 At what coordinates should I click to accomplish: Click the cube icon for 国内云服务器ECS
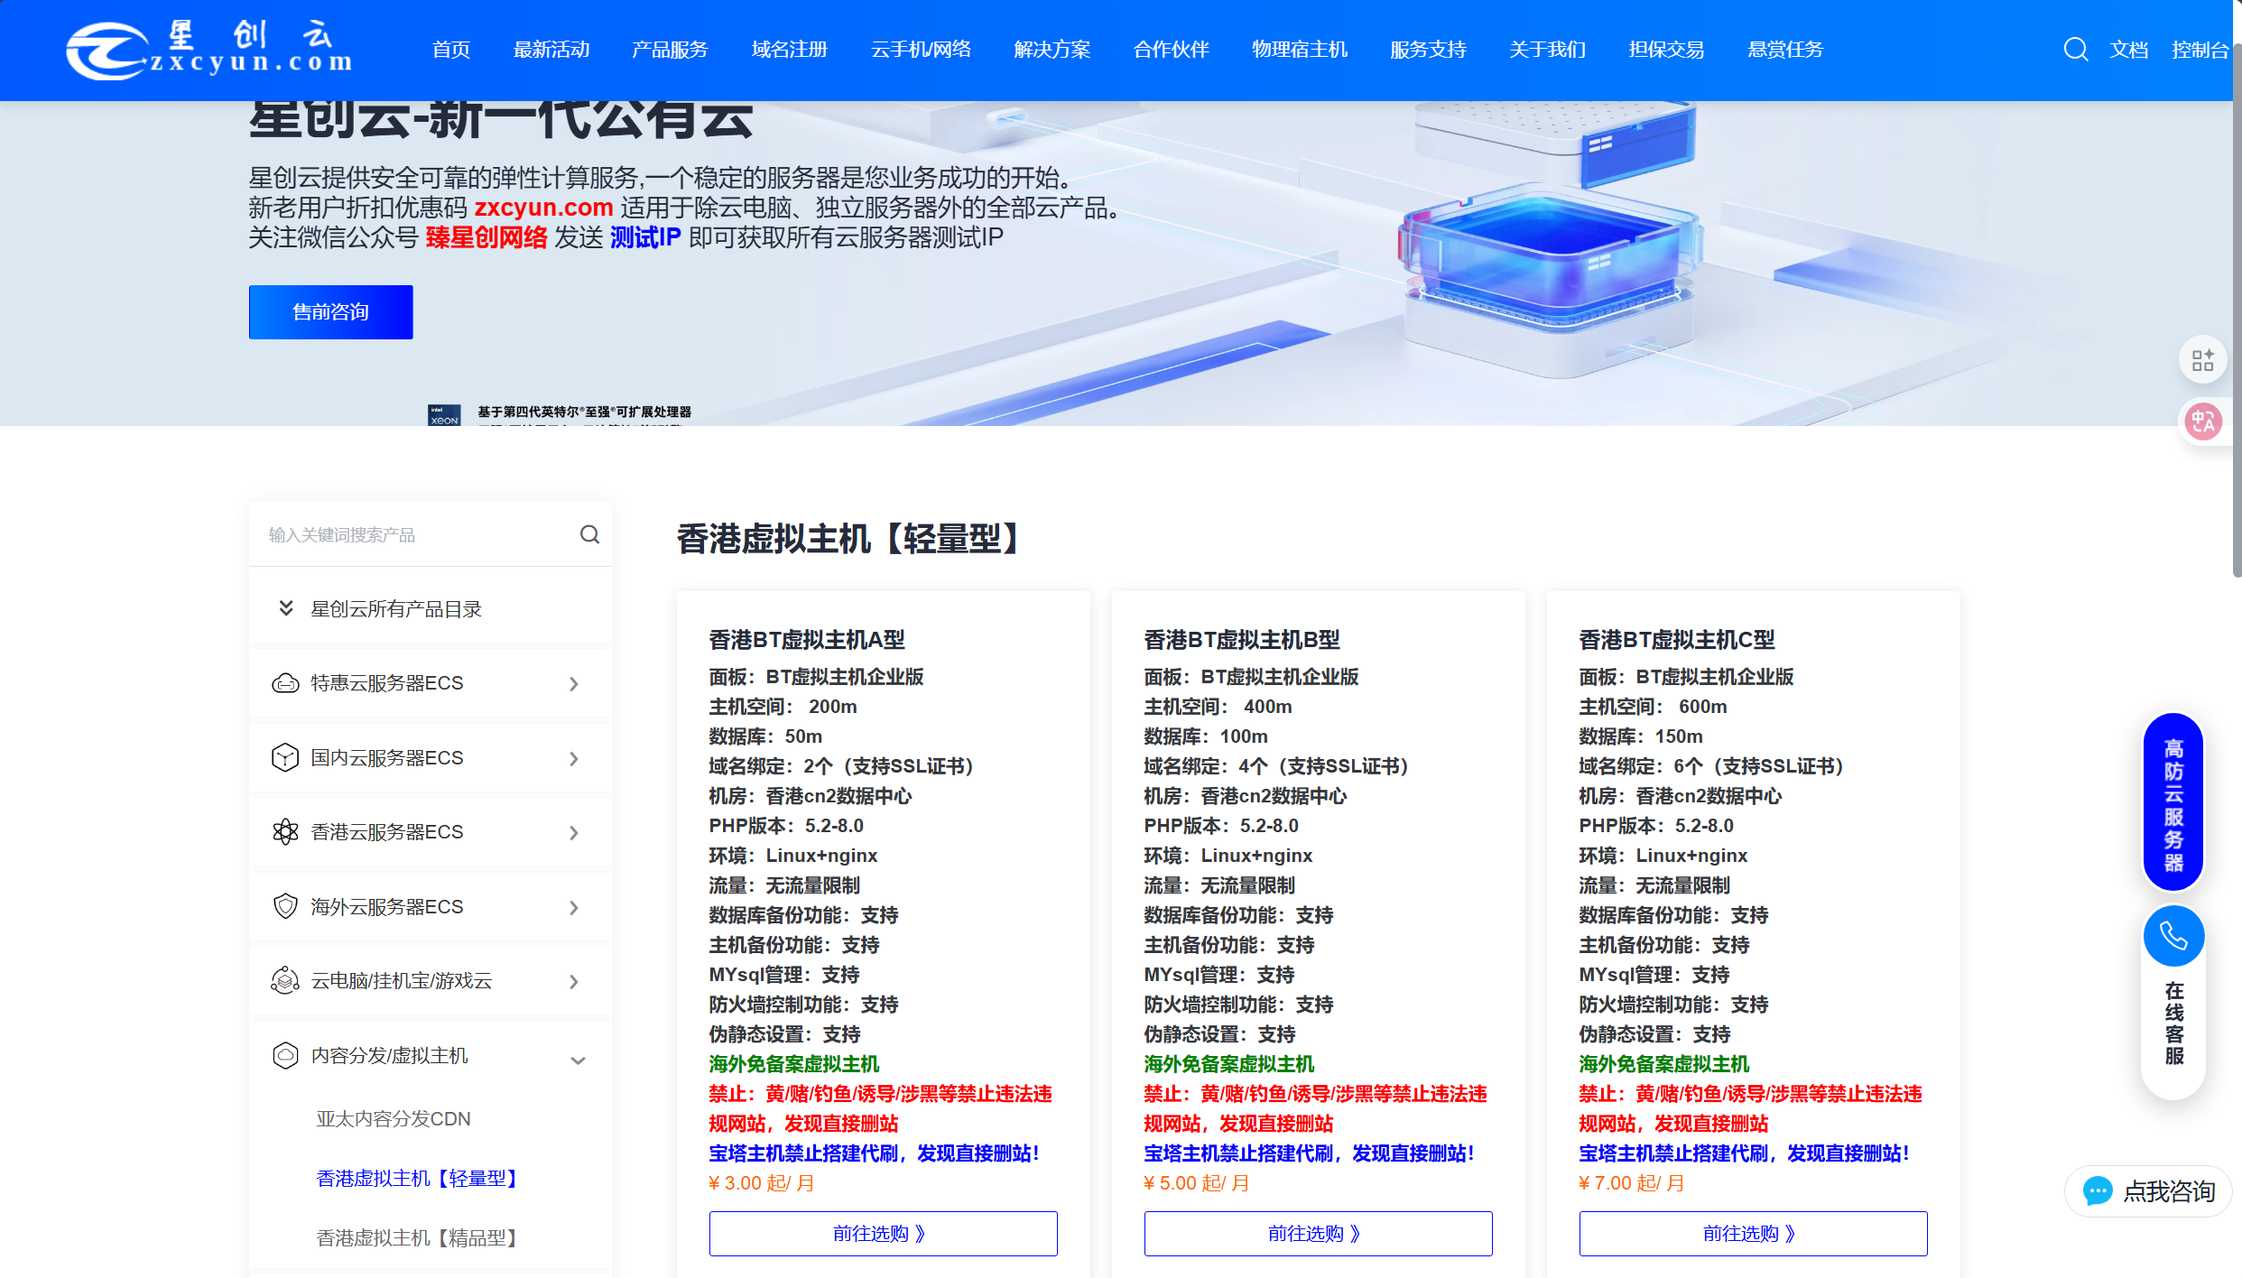click(x=285, y=757)
